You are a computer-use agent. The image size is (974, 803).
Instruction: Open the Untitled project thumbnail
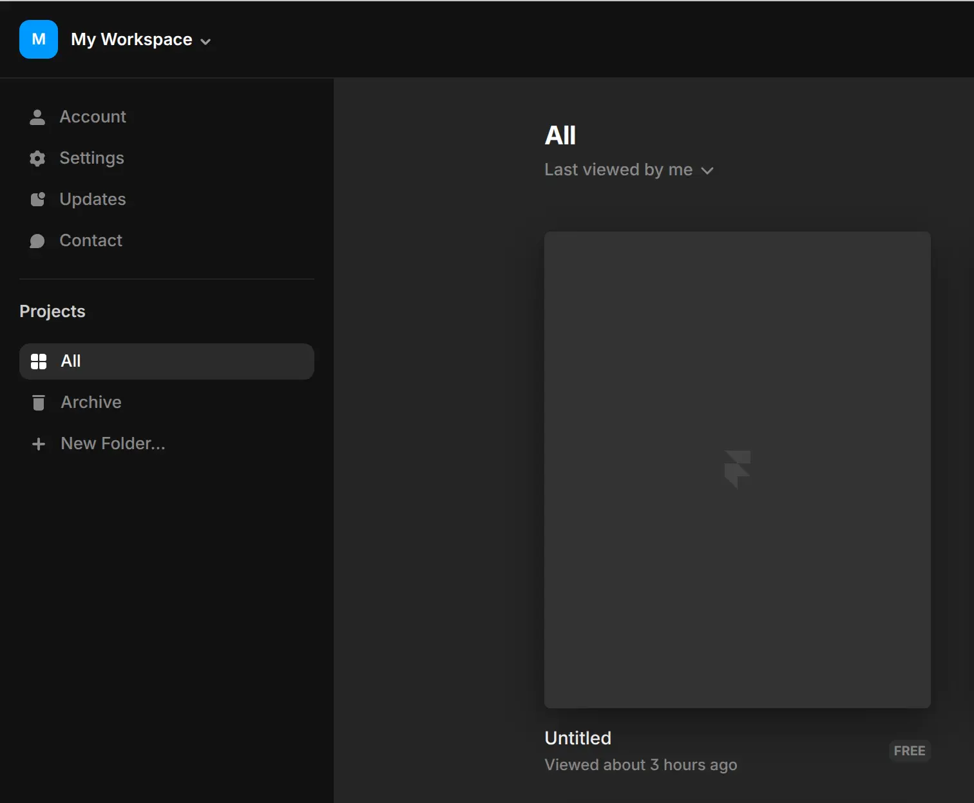point(738,470)
